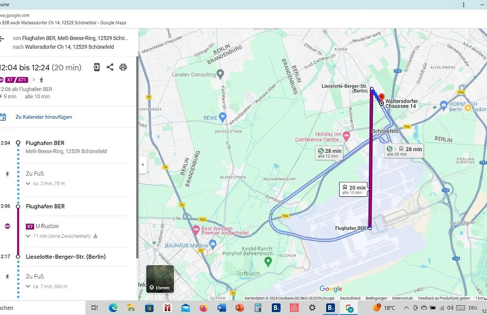Image resolution: width=487 pixels, height=315 pixels.
Task: Open the browser three-dot menu
Action: click(x=464, y=4)
